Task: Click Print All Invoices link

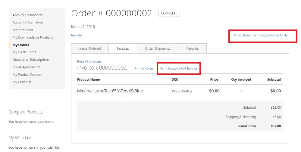Action: point(89,61)
